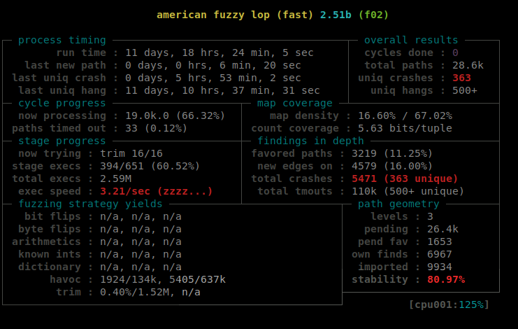The height and width of the screenshot is (329, 518).
Task: Click the stage progress section header
Action: [x=62, y=141]
